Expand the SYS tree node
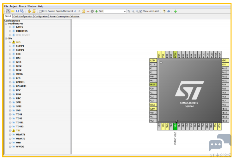234x160 pixels. tap(10, 110)
